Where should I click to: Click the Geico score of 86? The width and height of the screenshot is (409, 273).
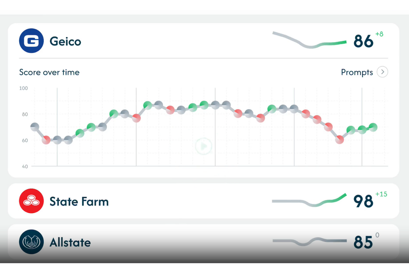pyautogui.click(x=363, y=41)
